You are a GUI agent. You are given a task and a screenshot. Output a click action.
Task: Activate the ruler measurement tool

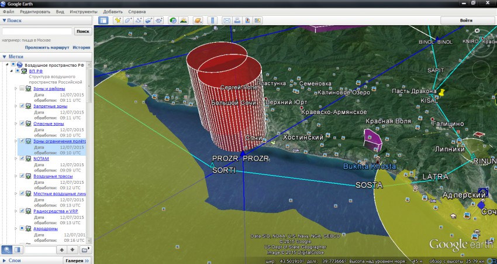212,20
